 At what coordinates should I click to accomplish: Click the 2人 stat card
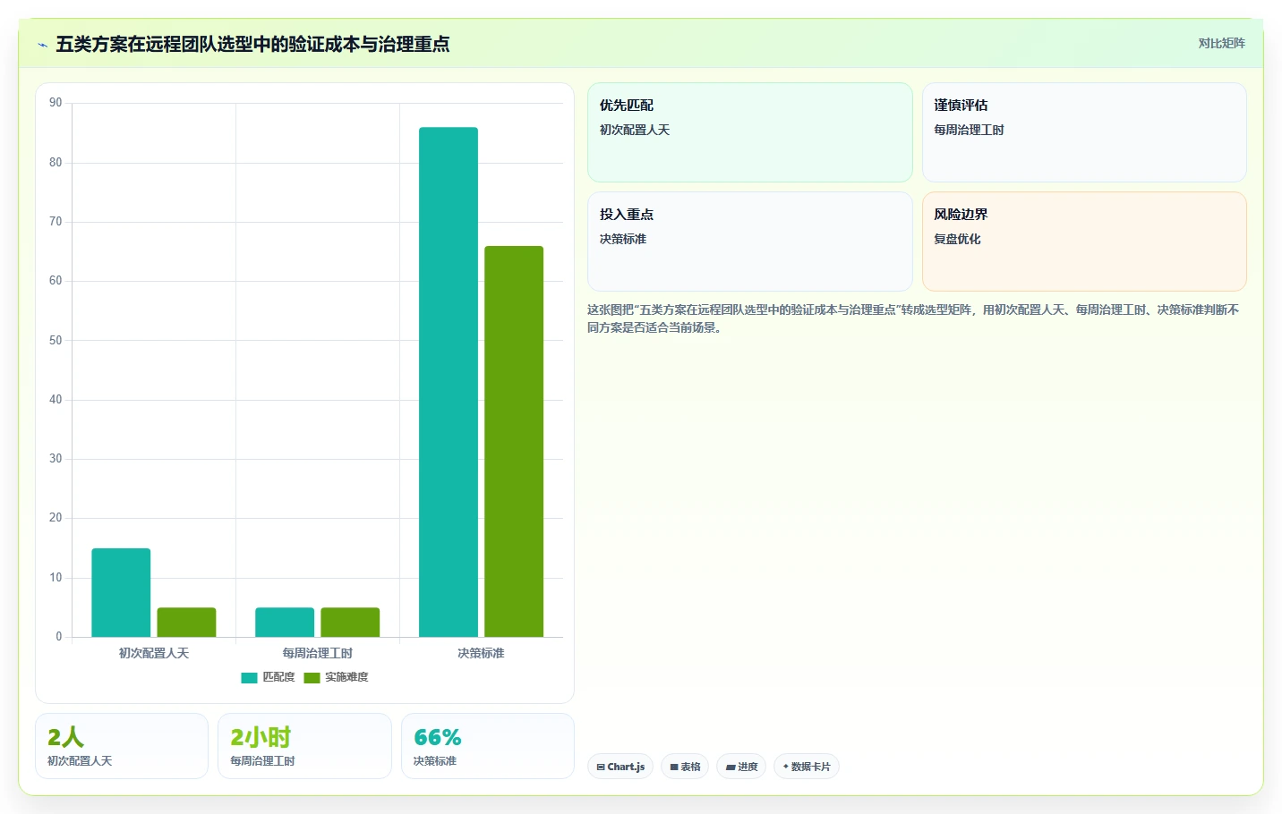pyautogui.click(x=122, y=746)
